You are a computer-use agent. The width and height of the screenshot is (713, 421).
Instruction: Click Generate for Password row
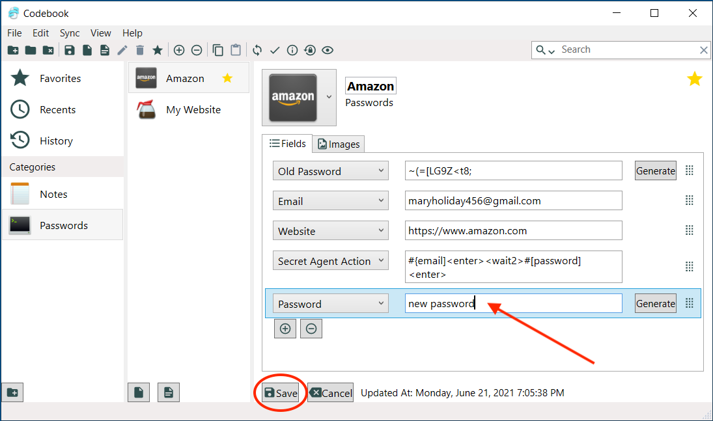point(655,304)
